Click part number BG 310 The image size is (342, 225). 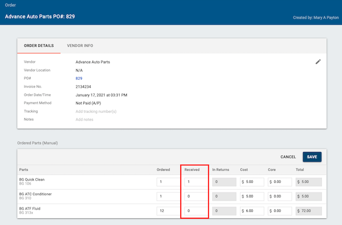click(25, 198)
